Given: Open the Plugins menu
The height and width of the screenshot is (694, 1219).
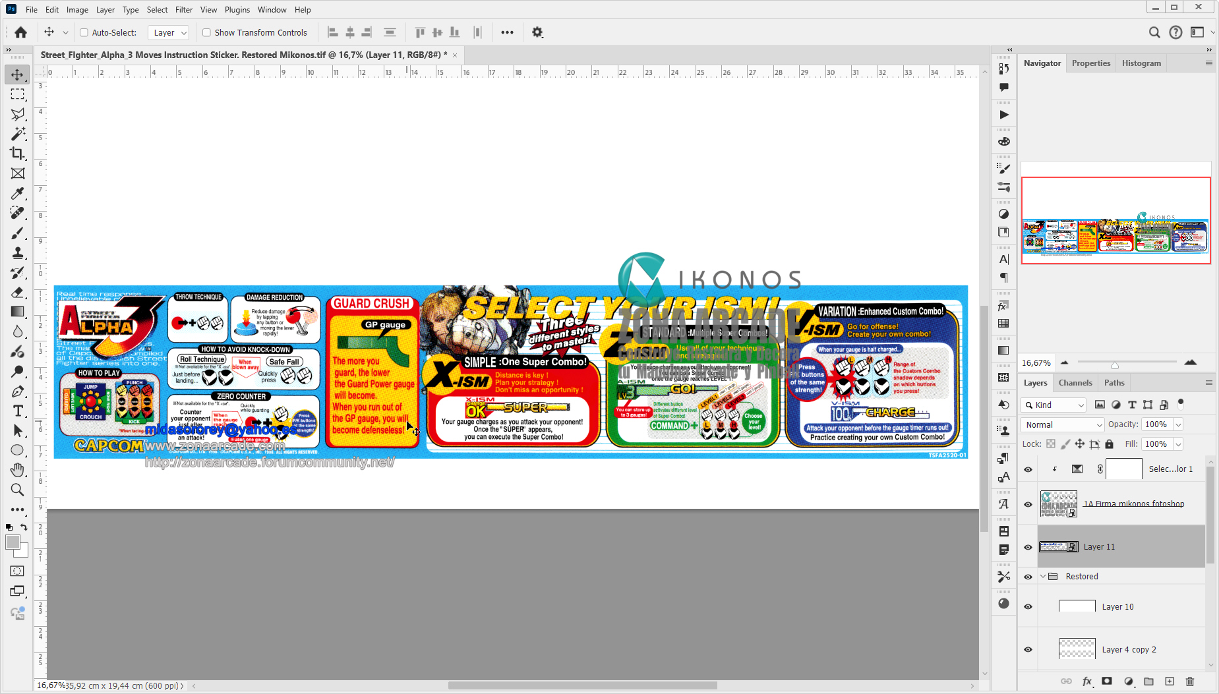Looking at the screenshot, I should click(237, 10).
